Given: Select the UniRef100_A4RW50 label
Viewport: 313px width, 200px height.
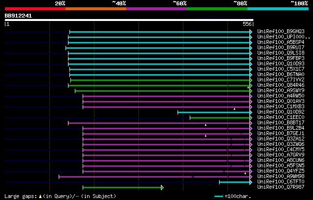Looking at the screenshot, I should 281,96.
